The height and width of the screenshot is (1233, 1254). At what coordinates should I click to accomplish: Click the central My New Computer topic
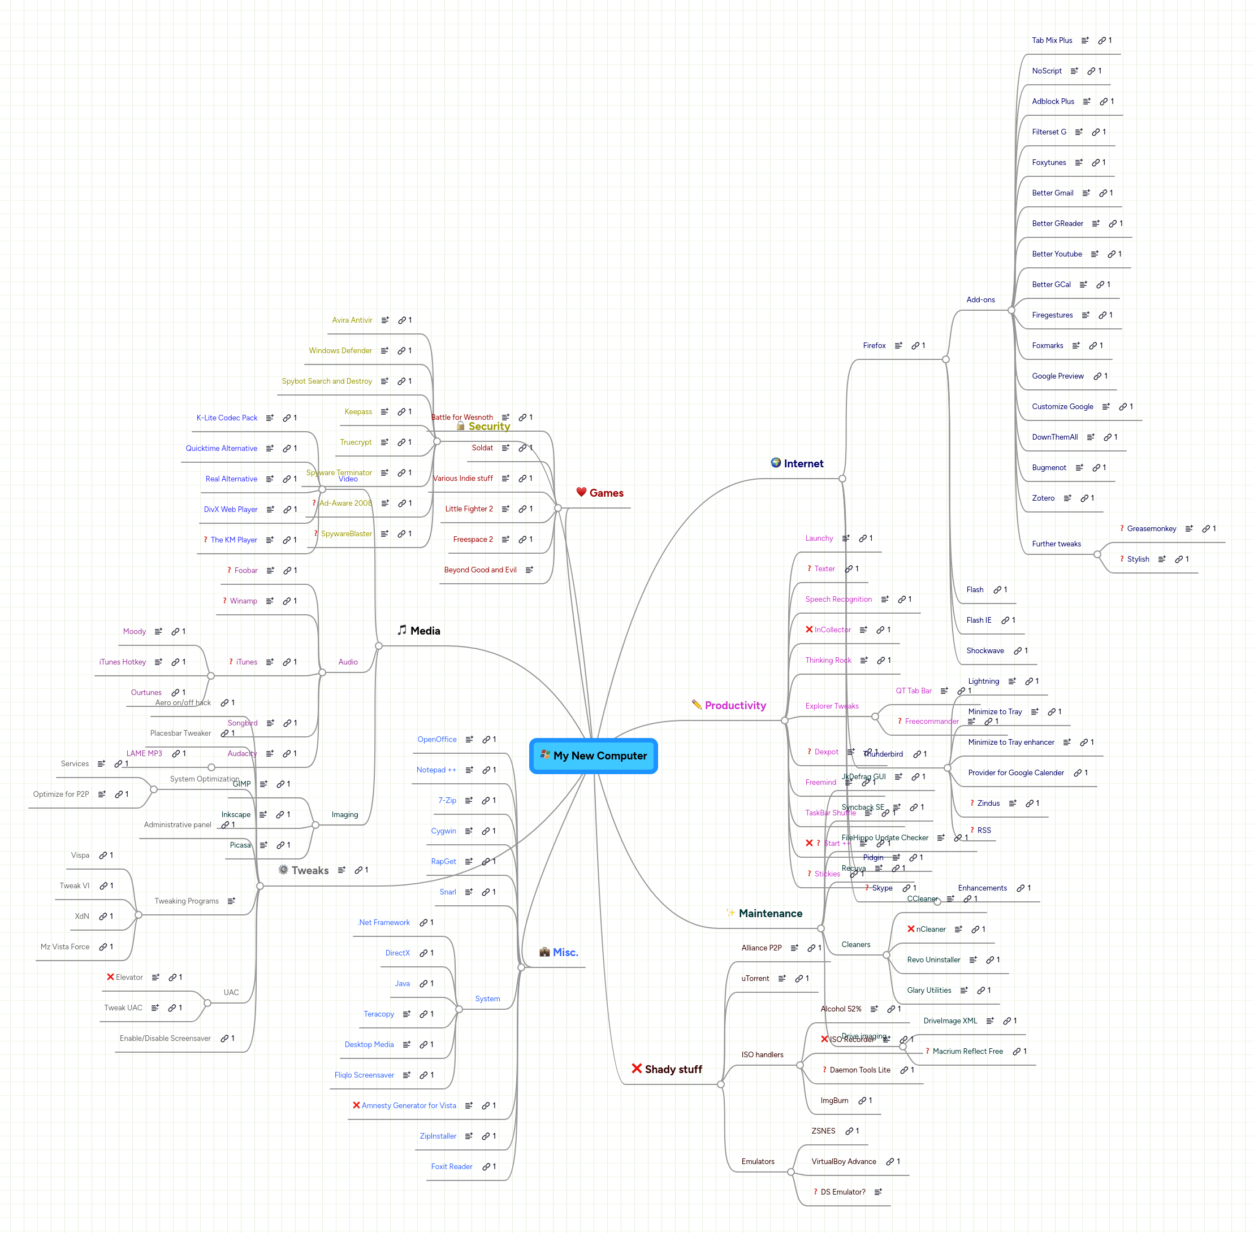click(x=593, y=756)
